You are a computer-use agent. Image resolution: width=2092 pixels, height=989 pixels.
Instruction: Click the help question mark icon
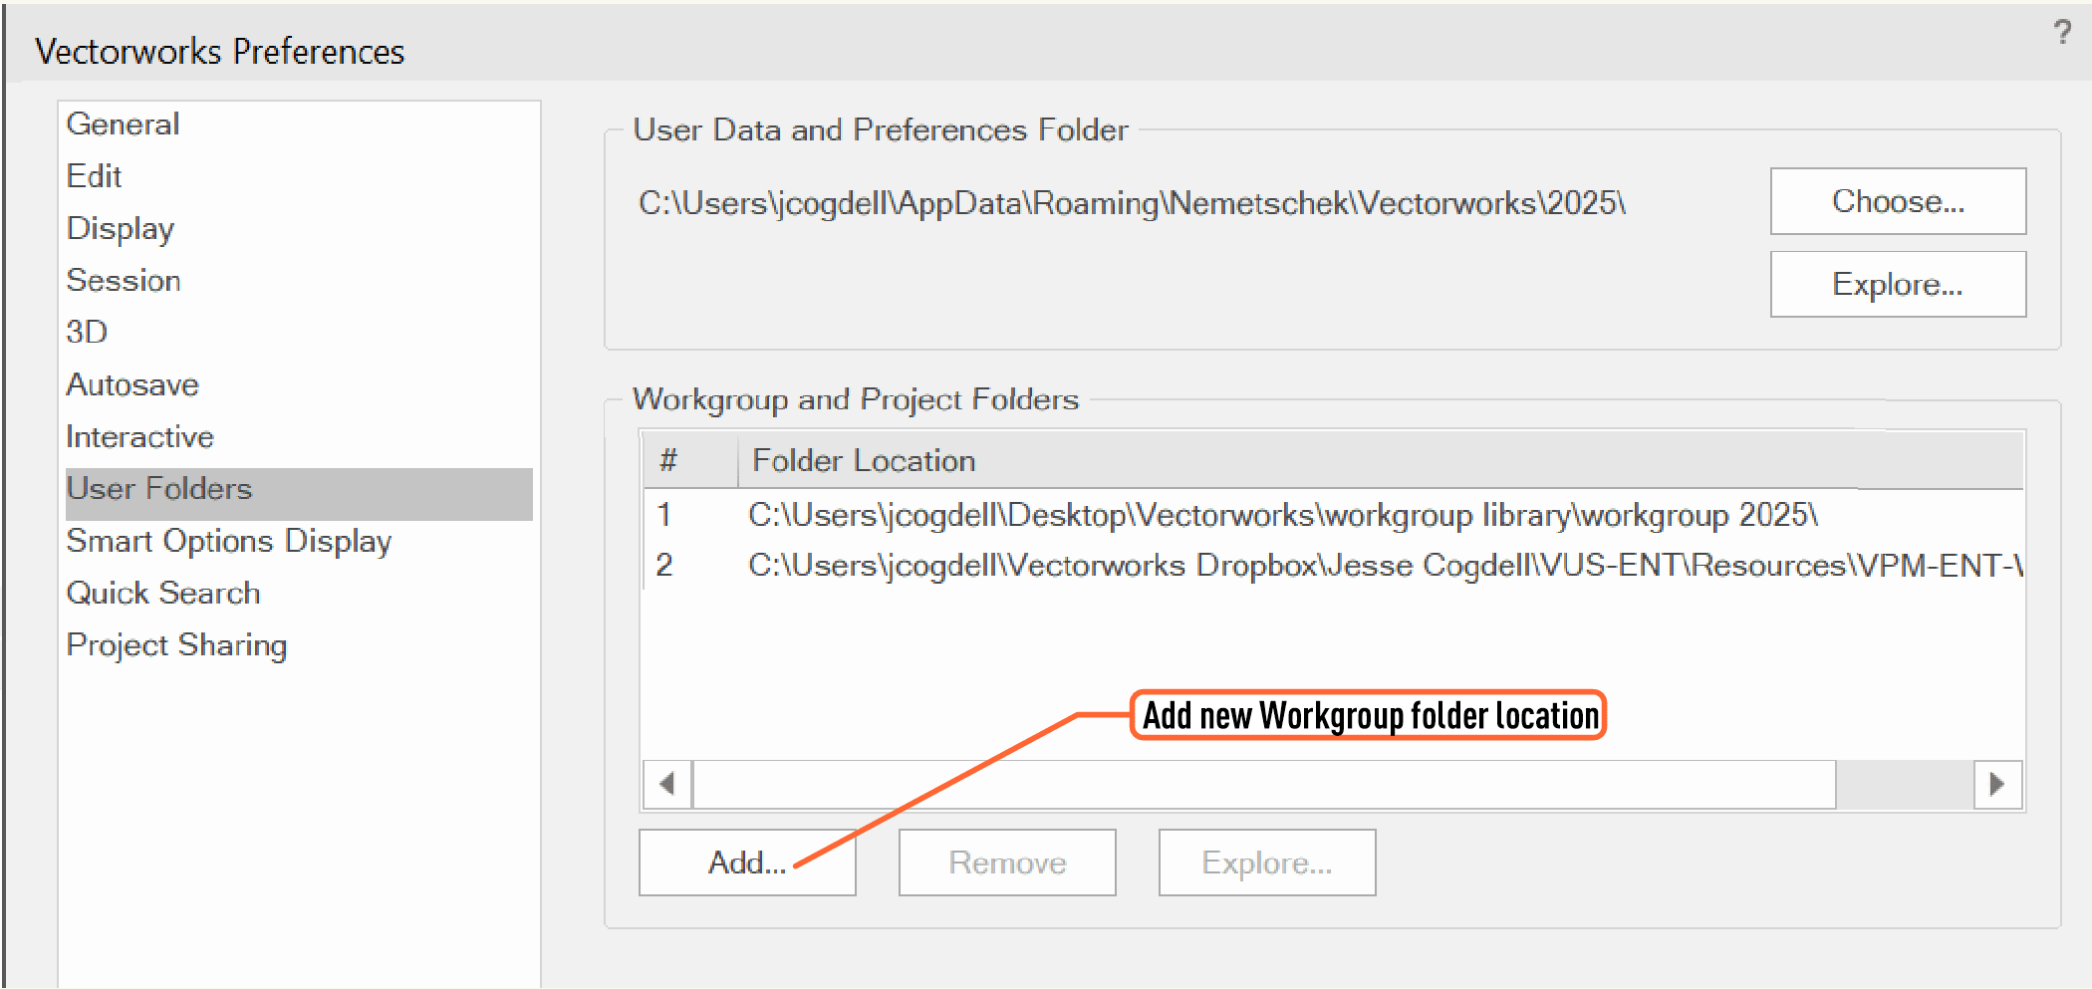click(x=2062, y=33)
